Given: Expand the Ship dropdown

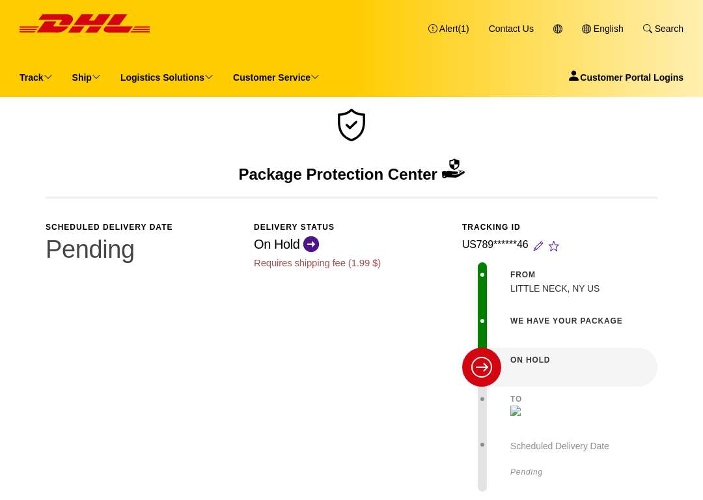Looking at the screenshot, I should coord(86,77).
